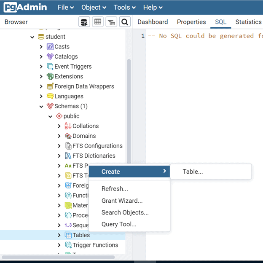Click the Search Objects magnifier icon
The image size is (263, 263).
click(125, 22)
